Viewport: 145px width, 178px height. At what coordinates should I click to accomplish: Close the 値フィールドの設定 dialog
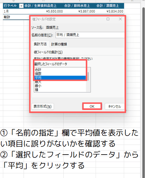click(x=120, y=19)
